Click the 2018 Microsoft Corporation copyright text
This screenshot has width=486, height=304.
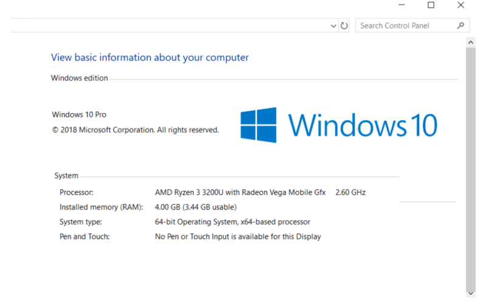pos(135,130)
